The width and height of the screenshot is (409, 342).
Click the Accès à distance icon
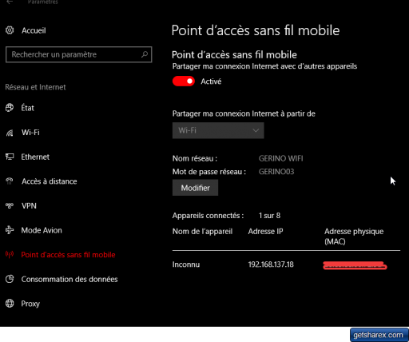click(10, 181)
